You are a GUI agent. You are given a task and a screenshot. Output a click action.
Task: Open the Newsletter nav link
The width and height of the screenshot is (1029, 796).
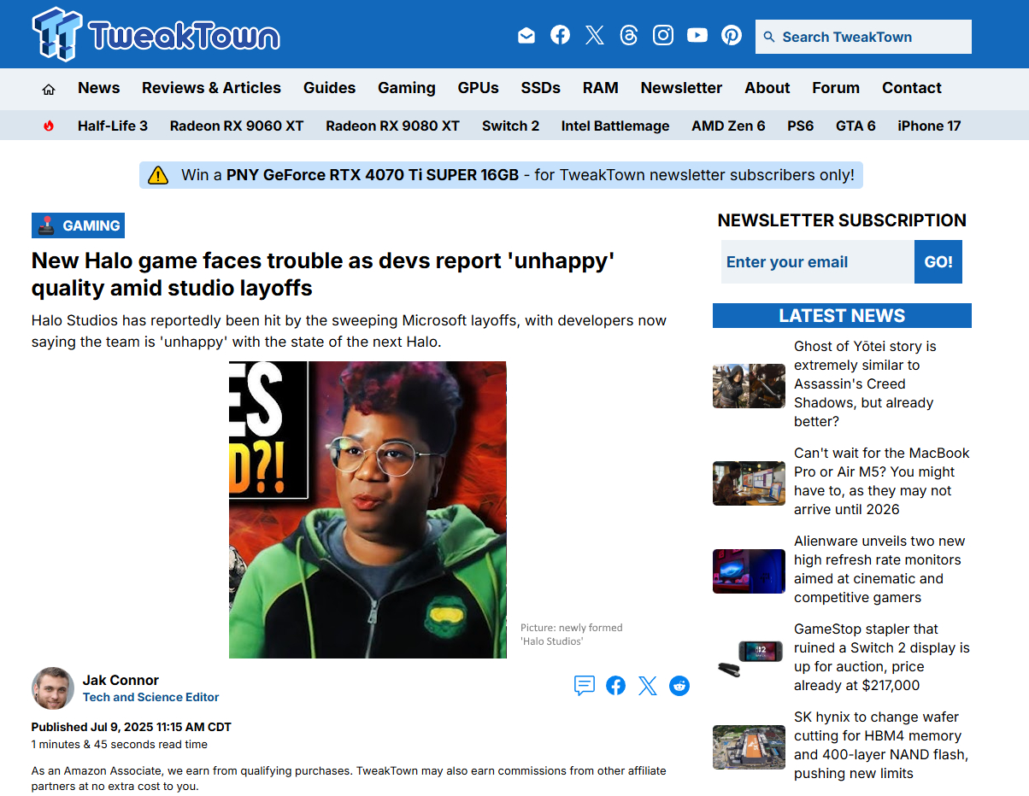(681, 88)
